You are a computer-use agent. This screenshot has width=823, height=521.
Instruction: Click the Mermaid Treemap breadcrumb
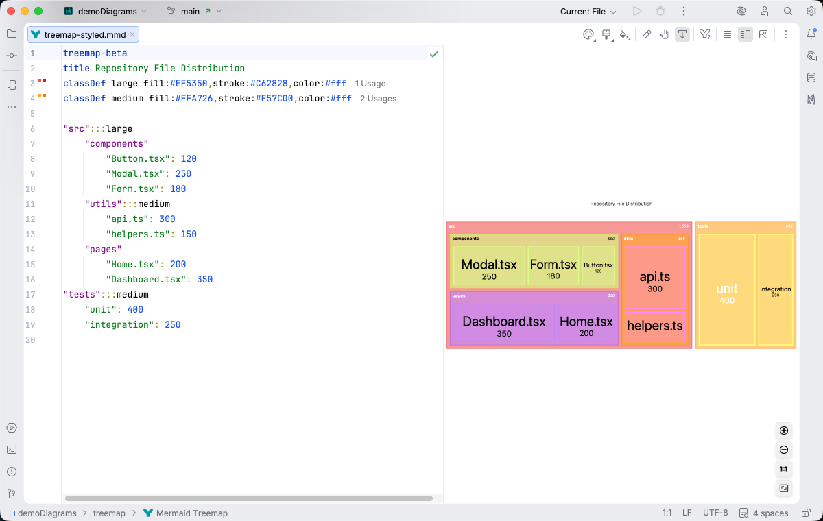185,513
